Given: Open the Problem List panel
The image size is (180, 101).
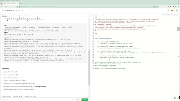Looking at the screenshot, I should tap(9, 10).
